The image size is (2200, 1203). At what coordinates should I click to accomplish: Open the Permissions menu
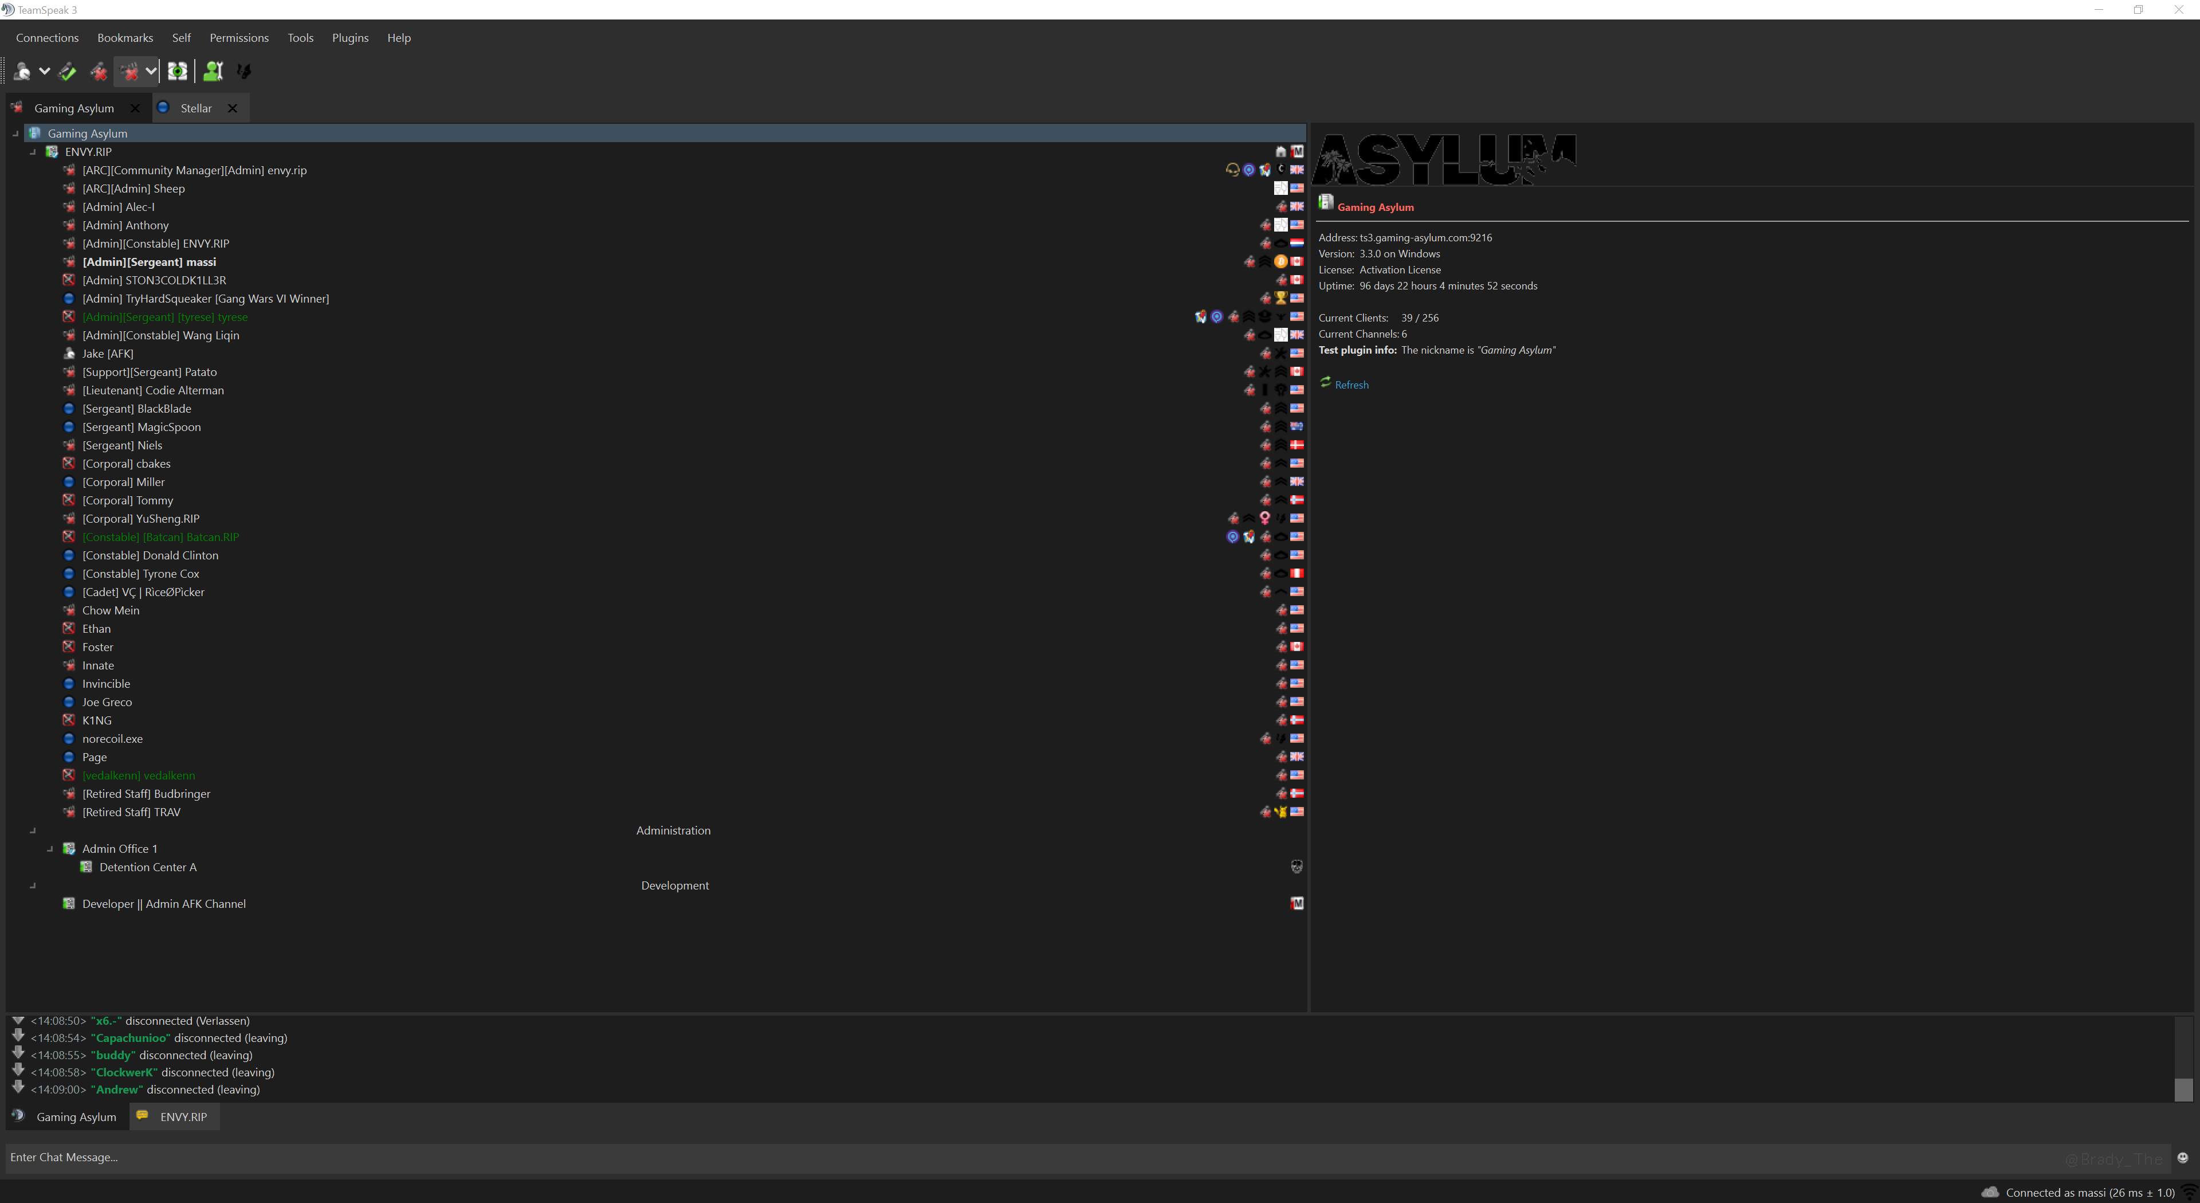pos(239,38)
